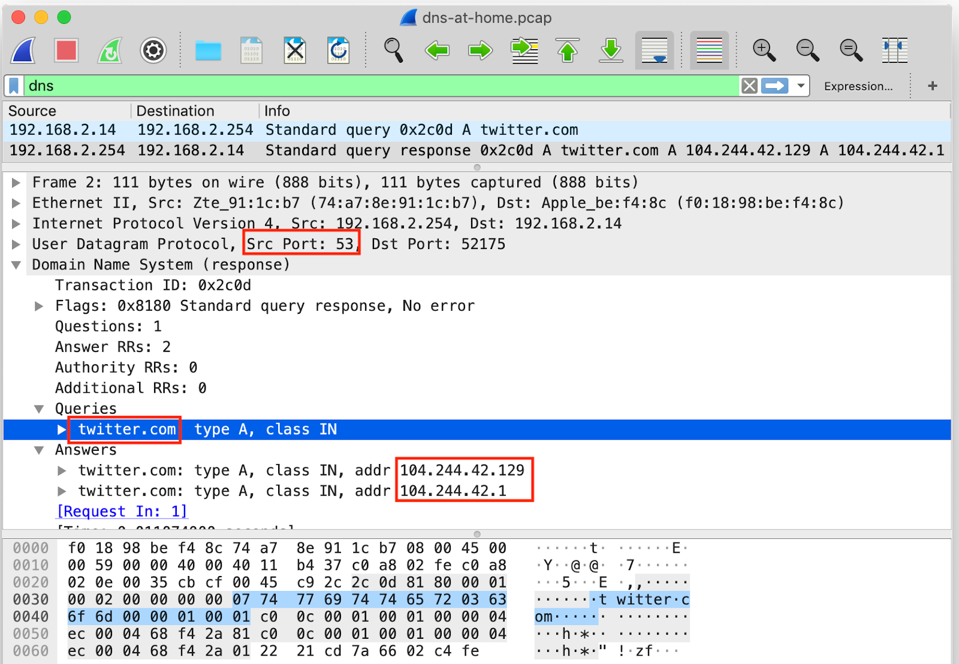Go to specified packet icon
959x664 pixels.
point(524,50)
